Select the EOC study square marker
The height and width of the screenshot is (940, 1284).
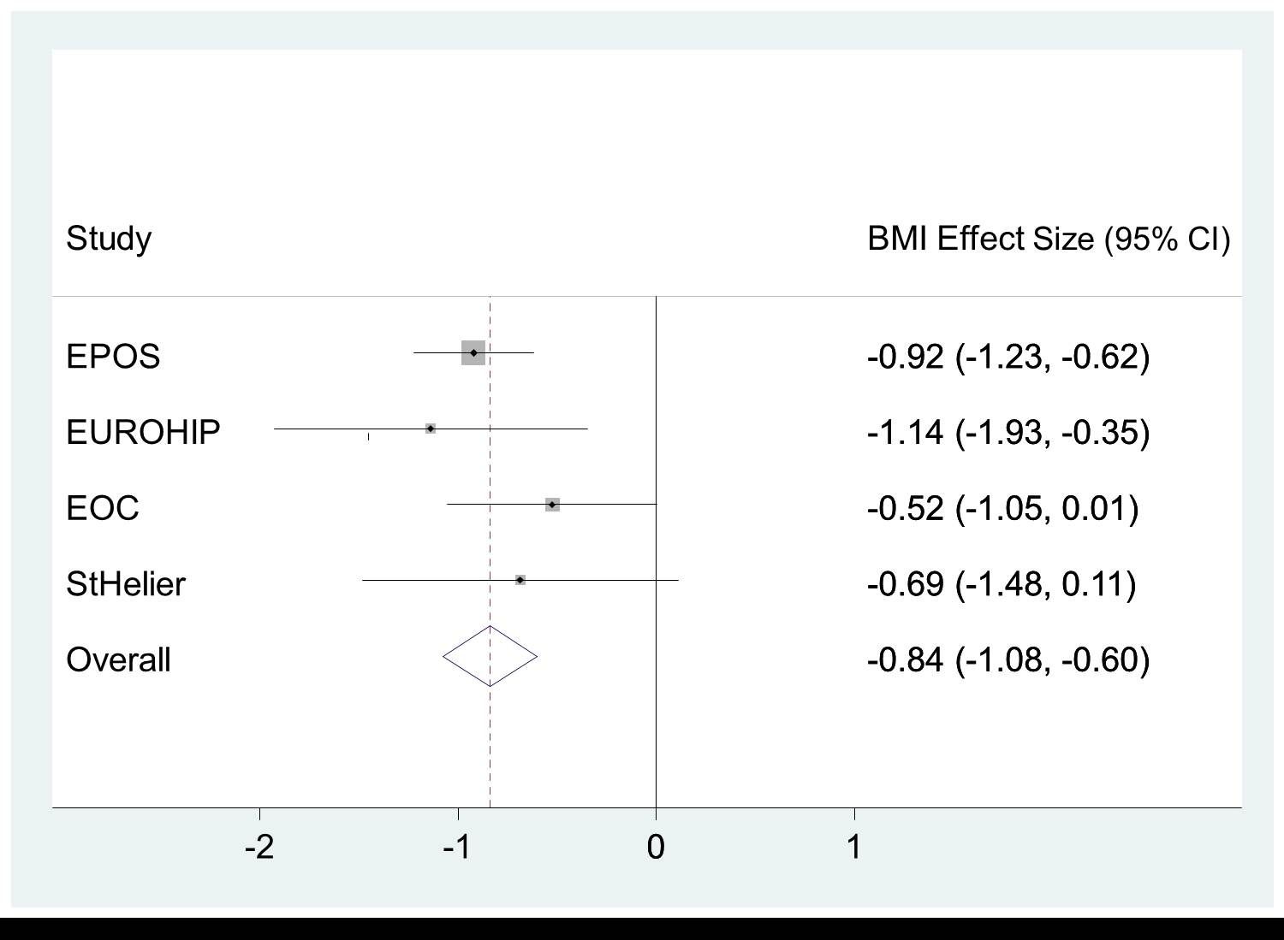click(552, 505)
